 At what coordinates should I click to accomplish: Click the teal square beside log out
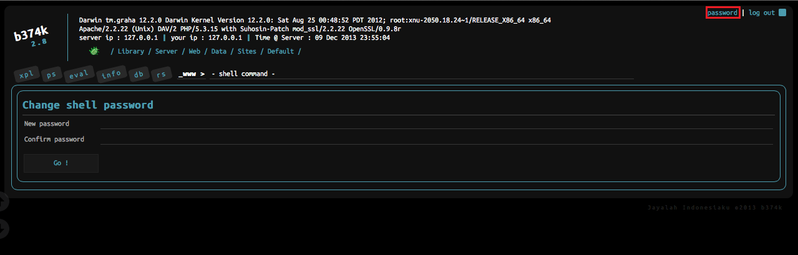click(x=782, y=12)
